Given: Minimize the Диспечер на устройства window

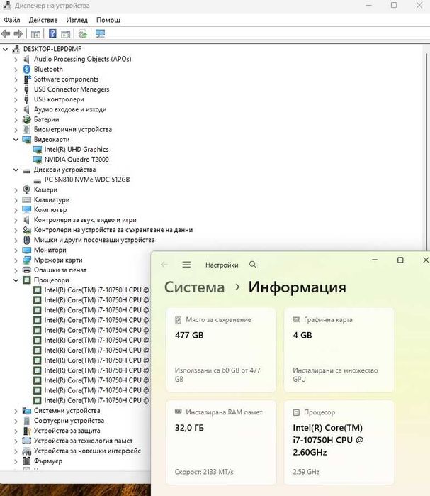Looking at the screenshot, I should pyautogui.click(x=368, y=6).
